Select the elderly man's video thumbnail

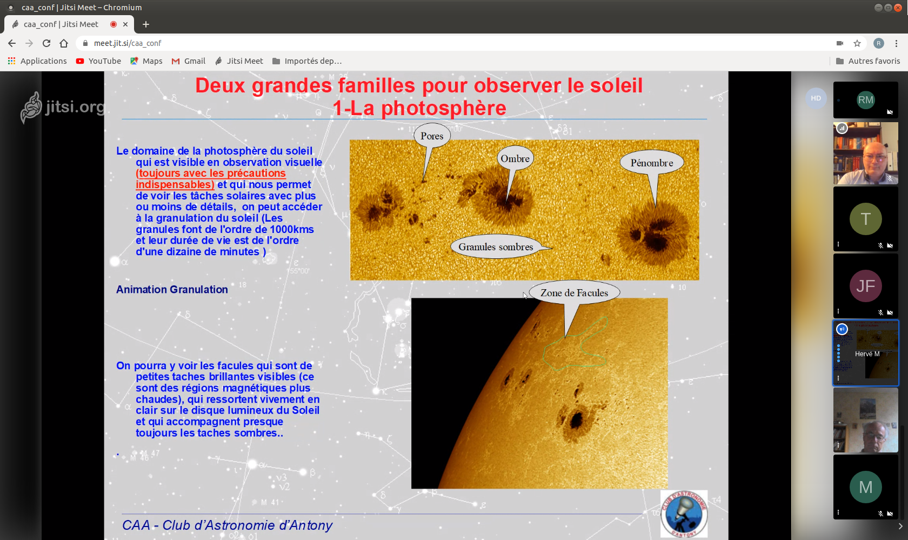click(866, 420)
